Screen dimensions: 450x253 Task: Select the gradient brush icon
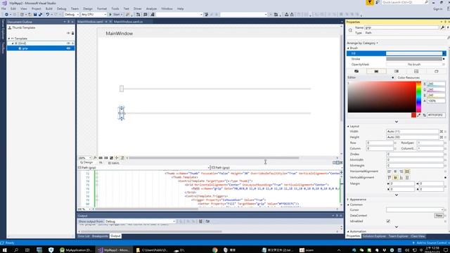coord(397,71)
